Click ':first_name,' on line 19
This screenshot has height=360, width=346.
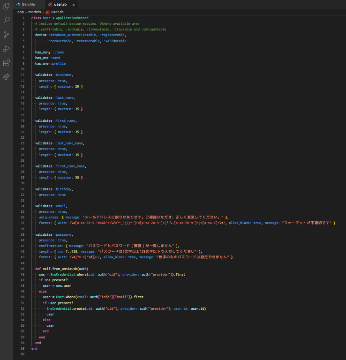(66, 121)
